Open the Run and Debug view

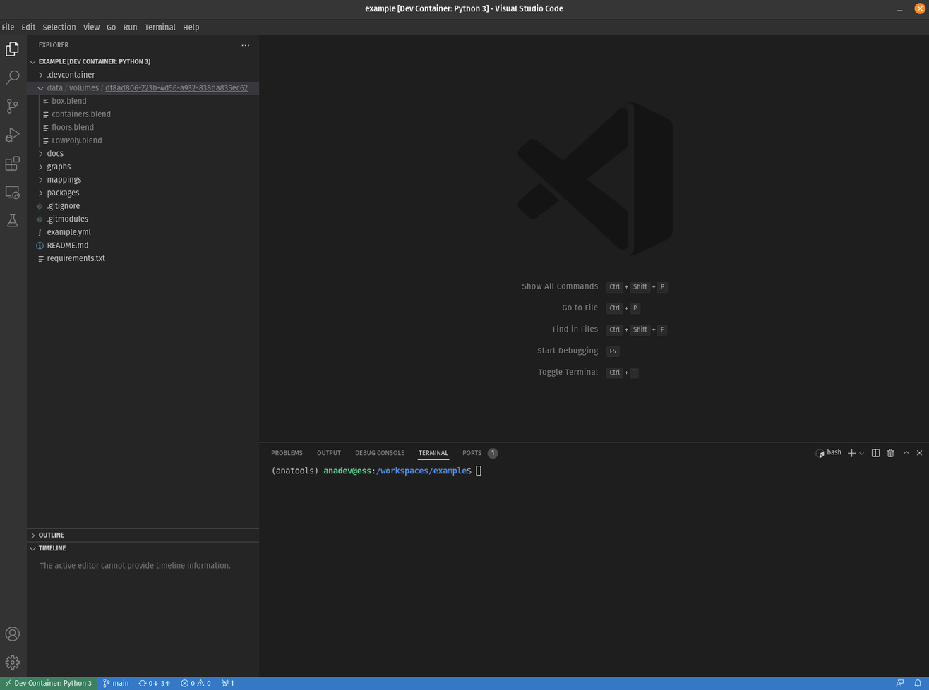click(x=13, y=135)
